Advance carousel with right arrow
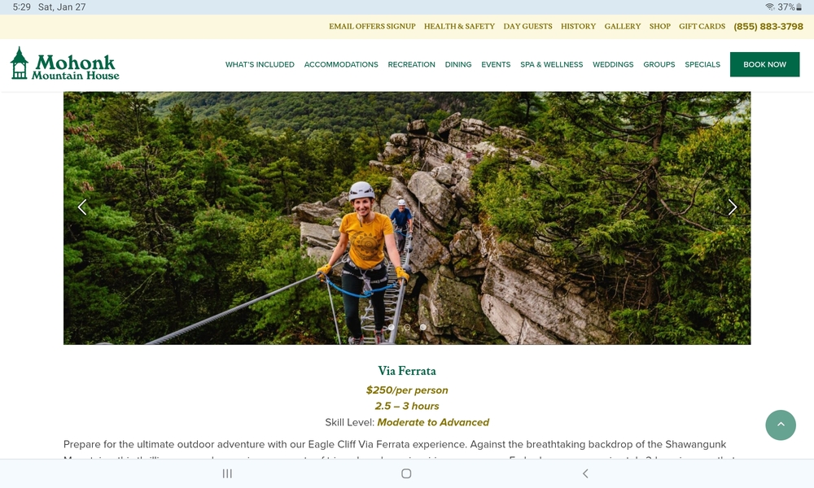814x488 pixels. tap(732, 207)
